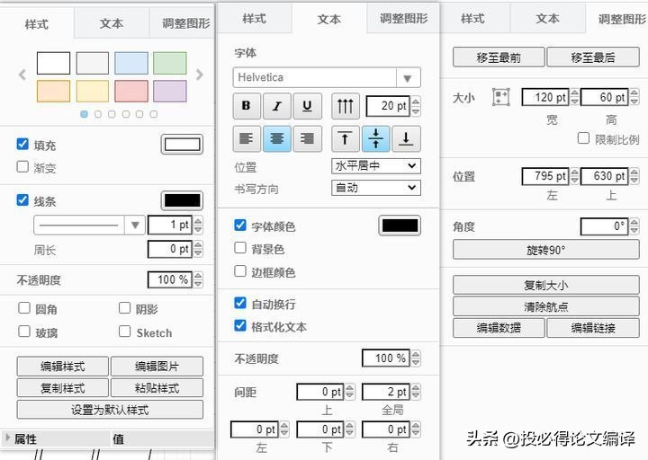The height and width of the screenshot is (460, 648).
Task: Click the 795 pt left position field
Action: pos(545,176)
